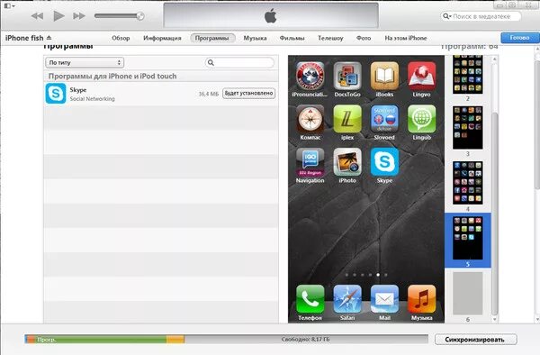Start playback with the play button
The image size is (540, 355).
click(x=58, y=15)
